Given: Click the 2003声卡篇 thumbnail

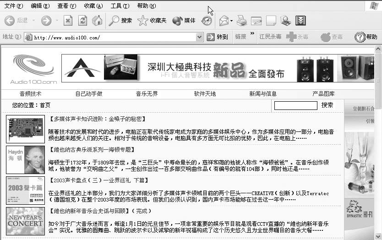Looking at the screenshot, I should pos(26,191).
